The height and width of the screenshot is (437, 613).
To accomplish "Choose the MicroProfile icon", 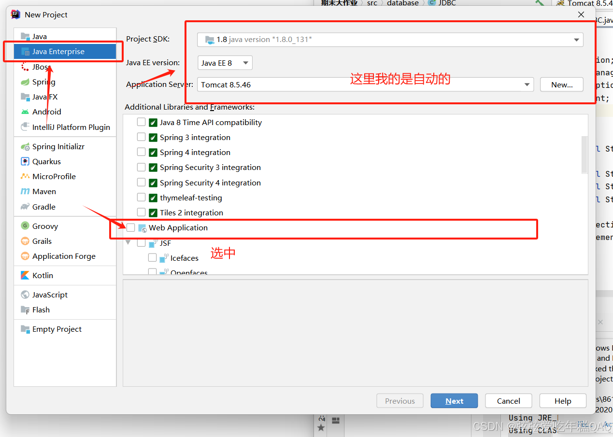I will pyautogui.click(x=25, y=177).
